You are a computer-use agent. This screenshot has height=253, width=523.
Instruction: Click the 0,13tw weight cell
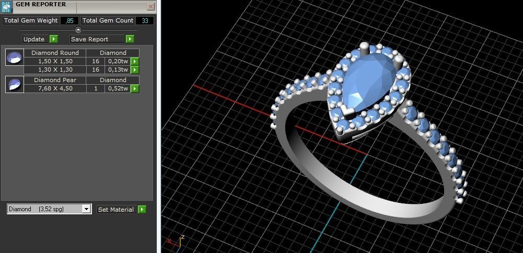coord(118,70)
